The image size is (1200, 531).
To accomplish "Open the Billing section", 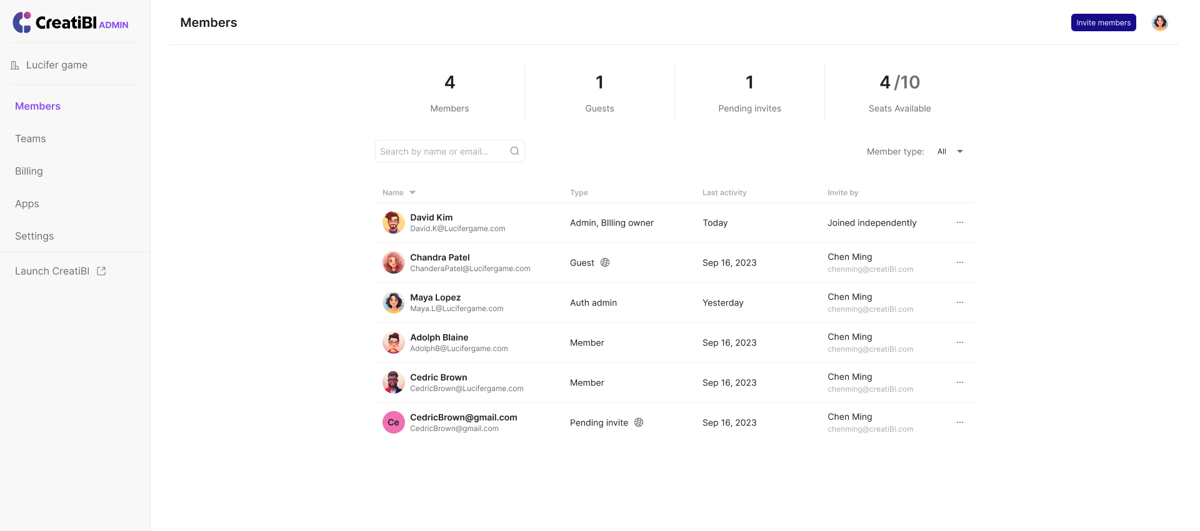I will (29, 171).
